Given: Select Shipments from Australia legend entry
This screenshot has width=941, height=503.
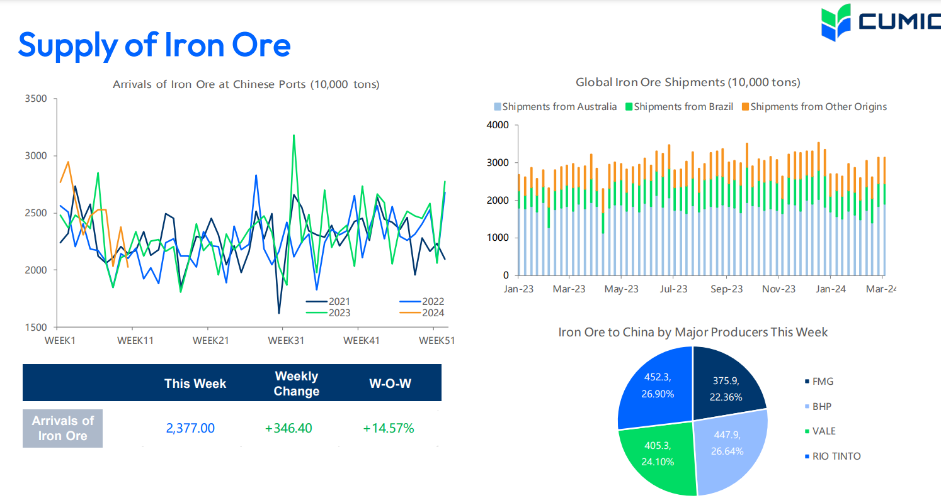Looking at the screenshot, I should [556, 107].
